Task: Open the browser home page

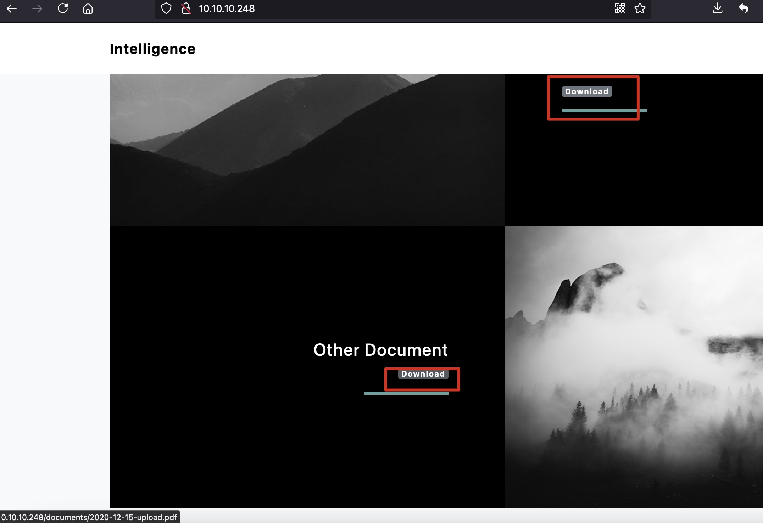Action: tap(88, 9)
